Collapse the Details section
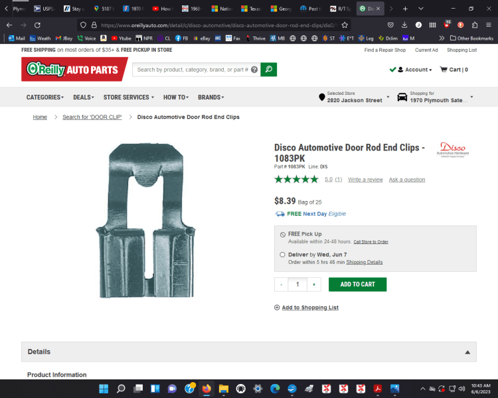This screenshot has width=498, height=398. [x=467, y=352]
